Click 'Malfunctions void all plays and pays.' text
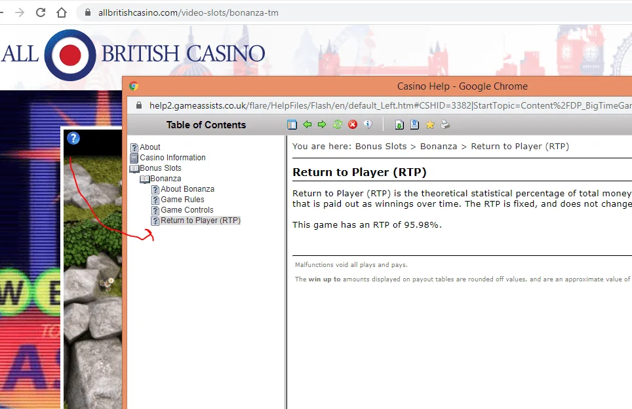The width and height of the screenshot is (632, 409). [x=351, y=264]
